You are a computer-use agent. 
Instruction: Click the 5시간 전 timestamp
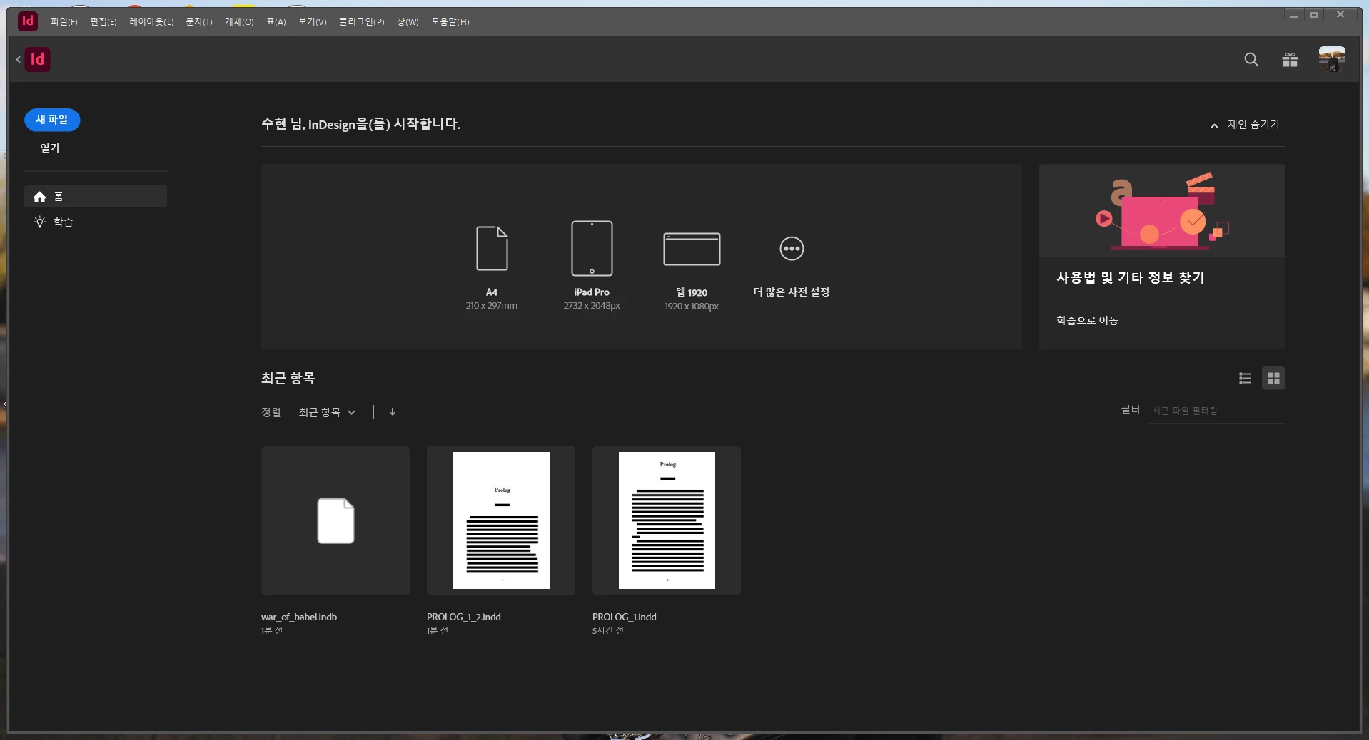click(608, 631)
